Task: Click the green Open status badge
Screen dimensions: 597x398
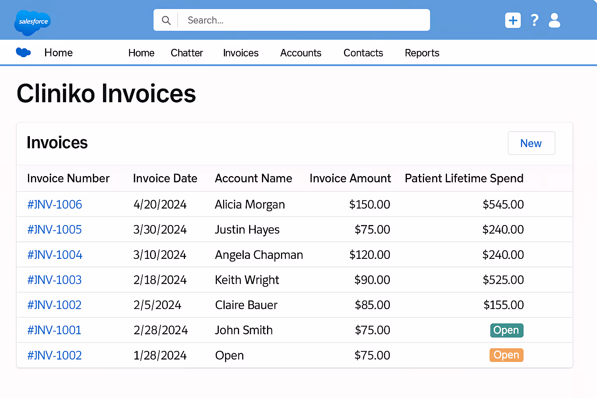Action: (x=506, y=330)
